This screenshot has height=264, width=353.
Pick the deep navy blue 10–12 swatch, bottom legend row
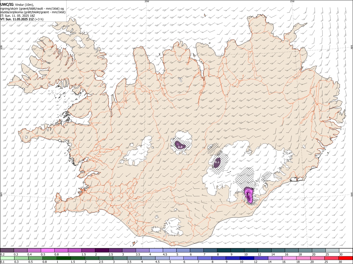click(247, 258)
